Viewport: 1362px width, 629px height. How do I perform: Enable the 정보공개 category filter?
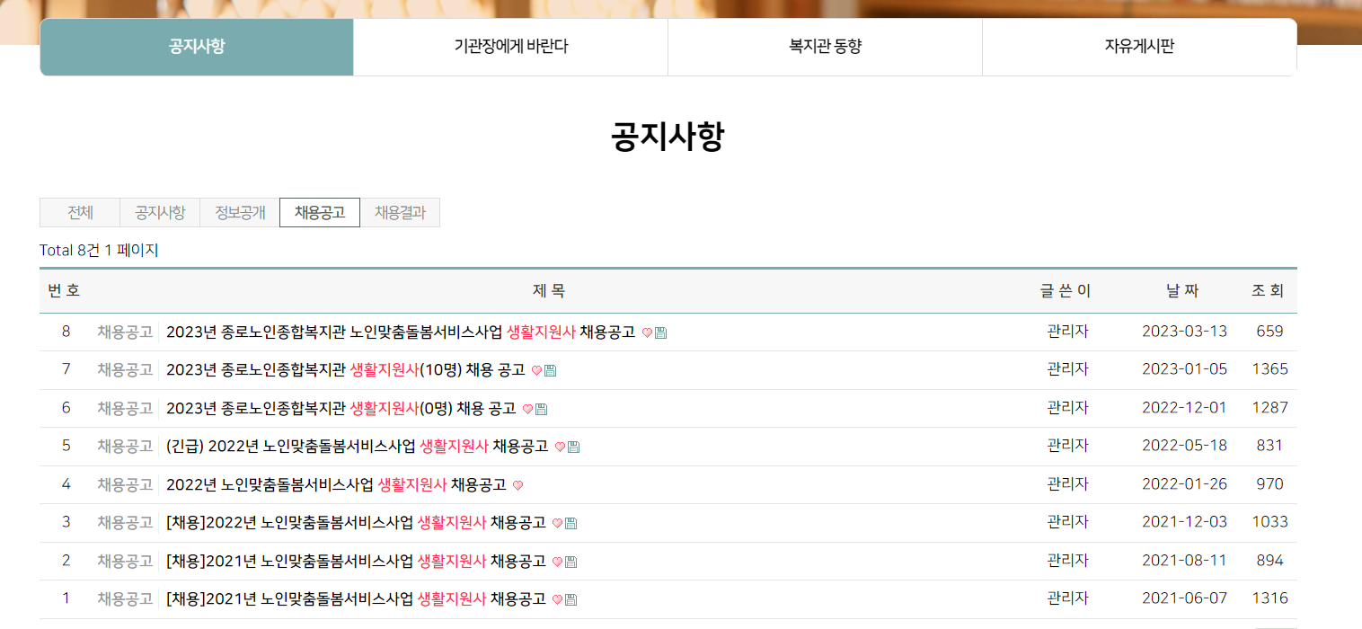239,212
